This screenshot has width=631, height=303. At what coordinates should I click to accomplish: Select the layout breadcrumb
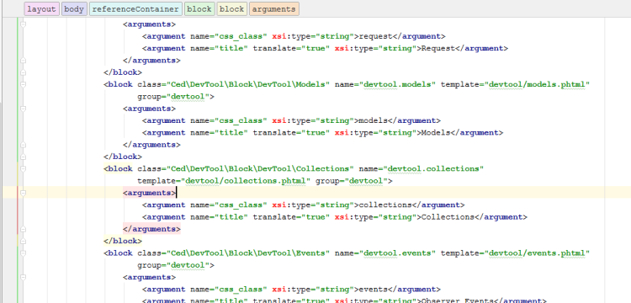[x=42, y=9]
